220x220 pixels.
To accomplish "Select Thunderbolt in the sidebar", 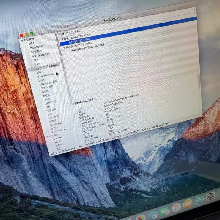I will tap(46, 75).
